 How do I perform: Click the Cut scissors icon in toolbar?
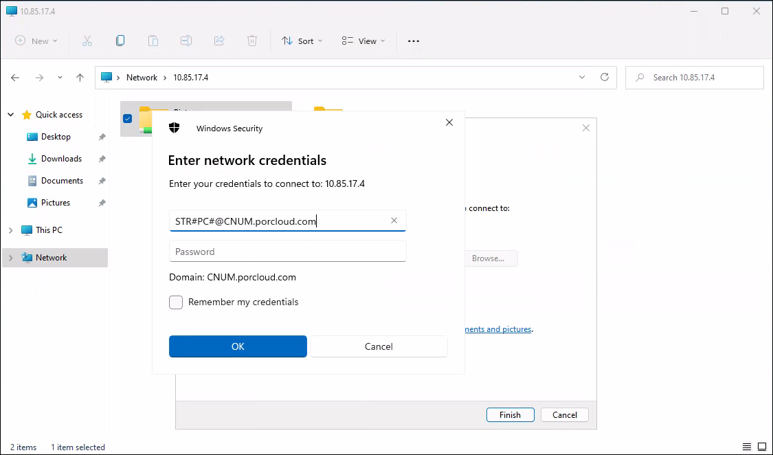[87, 41]
